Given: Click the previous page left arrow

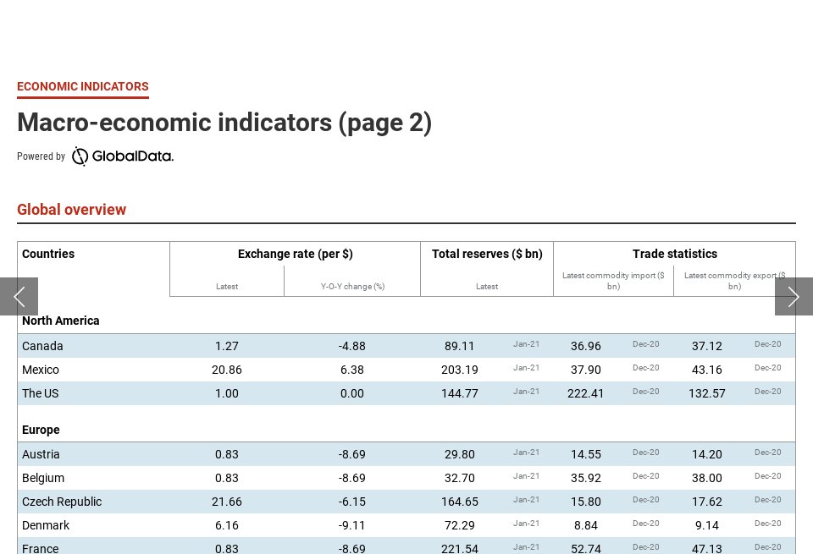Looking at the screenshot, I should pyautogui.click(x=19, y=296).
